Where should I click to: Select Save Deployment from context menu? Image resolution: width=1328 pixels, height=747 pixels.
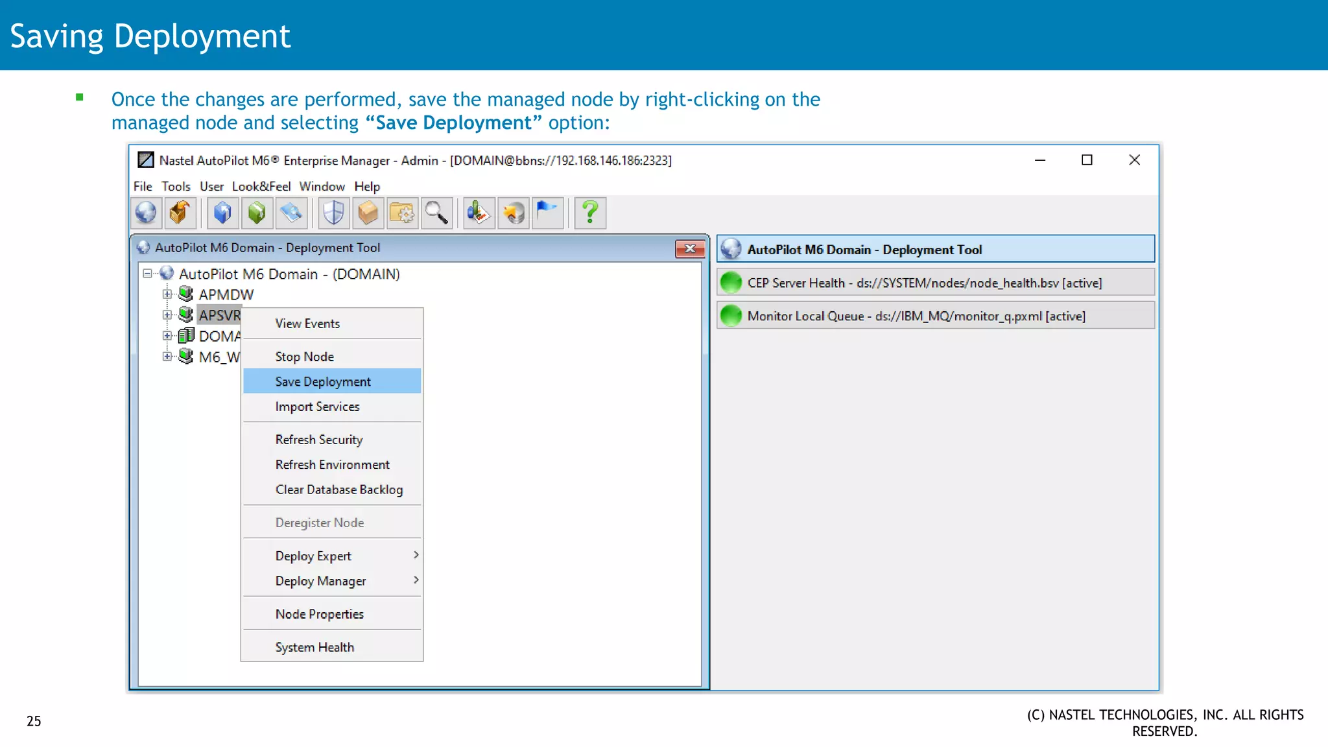(x=332, y=381)
